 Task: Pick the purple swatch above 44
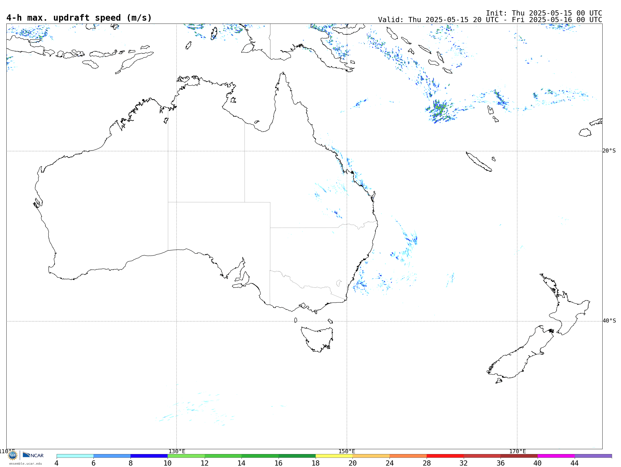coord(593,456)
